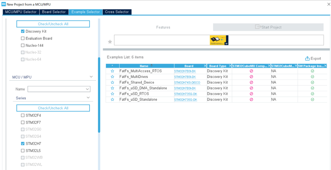Click the favorites star beside the banner

click(x=110, y=42)
